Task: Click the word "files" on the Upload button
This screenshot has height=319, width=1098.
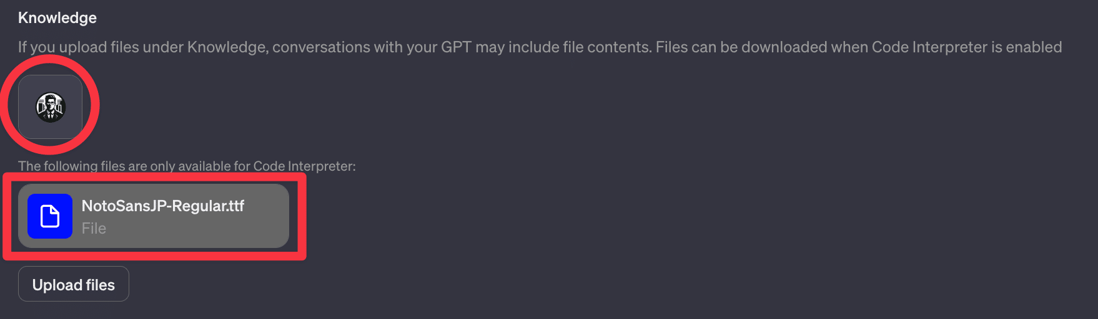Action: [x=101, y=285]
